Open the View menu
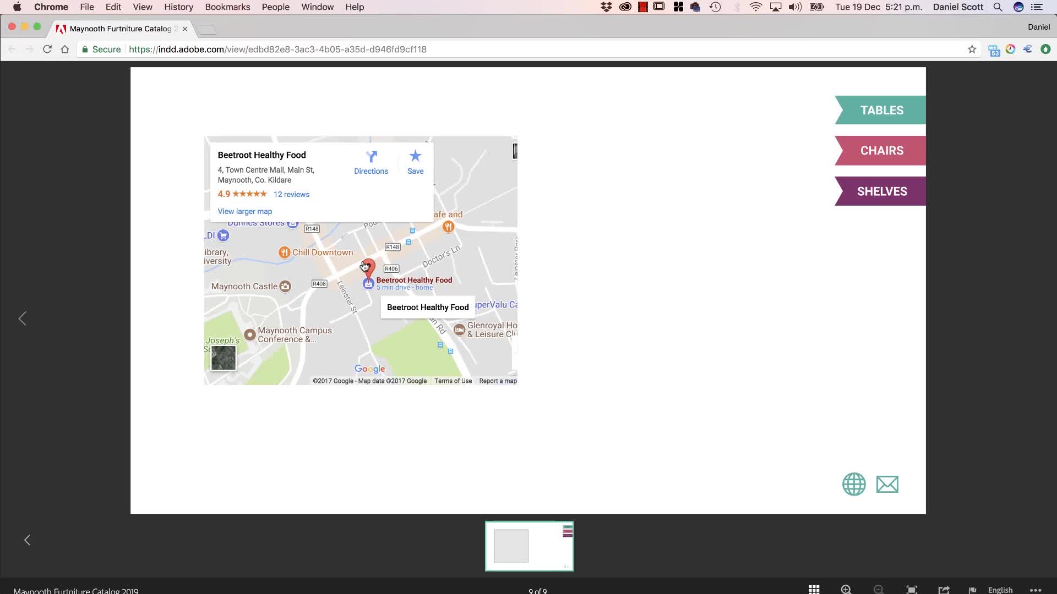Image resolution: width=1057 pixels, height=594 pixels. coord(142,7)
